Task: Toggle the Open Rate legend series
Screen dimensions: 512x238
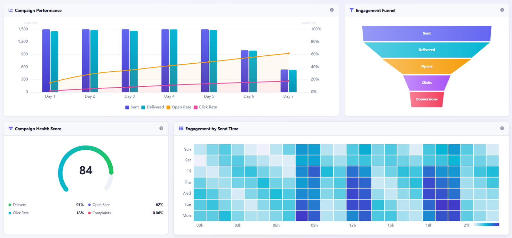Action: (x=179, y=107)
